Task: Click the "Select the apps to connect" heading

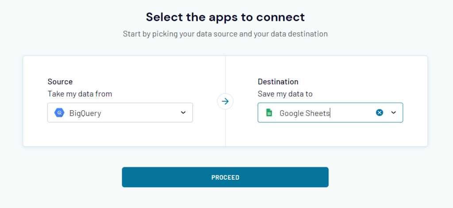Action: tap(225, 17)
